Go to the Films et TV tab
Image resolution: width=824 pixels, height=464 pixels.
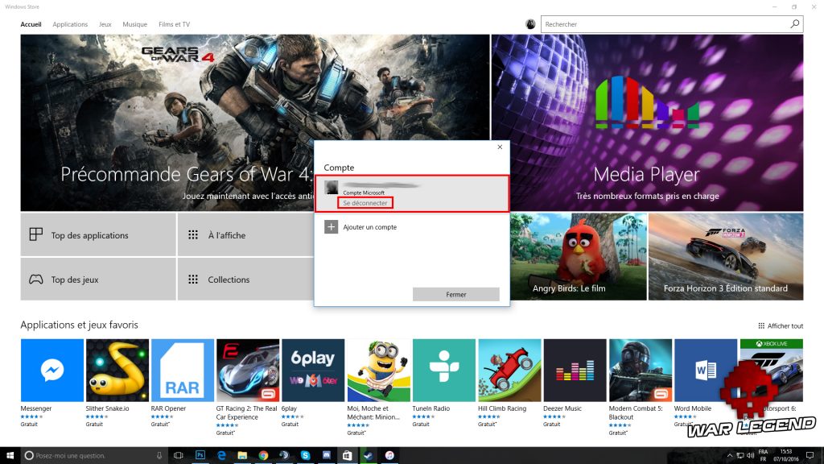pyautogui.click(x=174, y=24)
